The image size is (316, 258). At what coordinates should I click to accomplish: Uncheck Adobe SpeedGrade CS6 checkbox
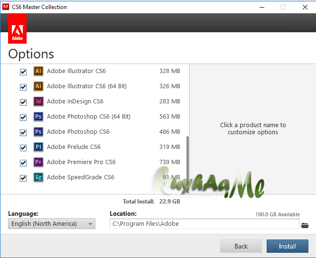click(23, 178)
